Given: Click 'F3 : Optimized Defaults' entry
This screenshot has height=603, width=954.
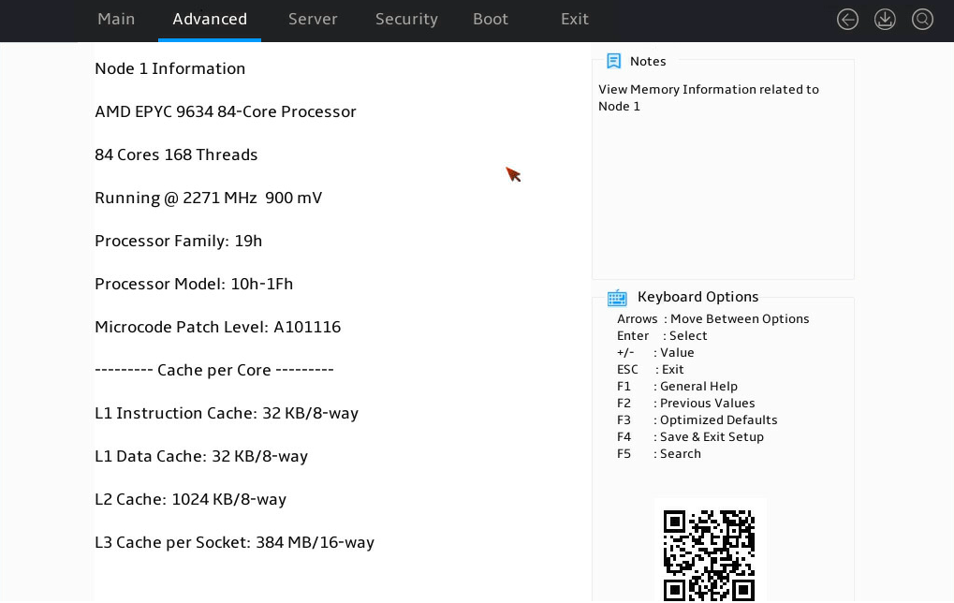Looking at the screenshot, I should 697,420.
